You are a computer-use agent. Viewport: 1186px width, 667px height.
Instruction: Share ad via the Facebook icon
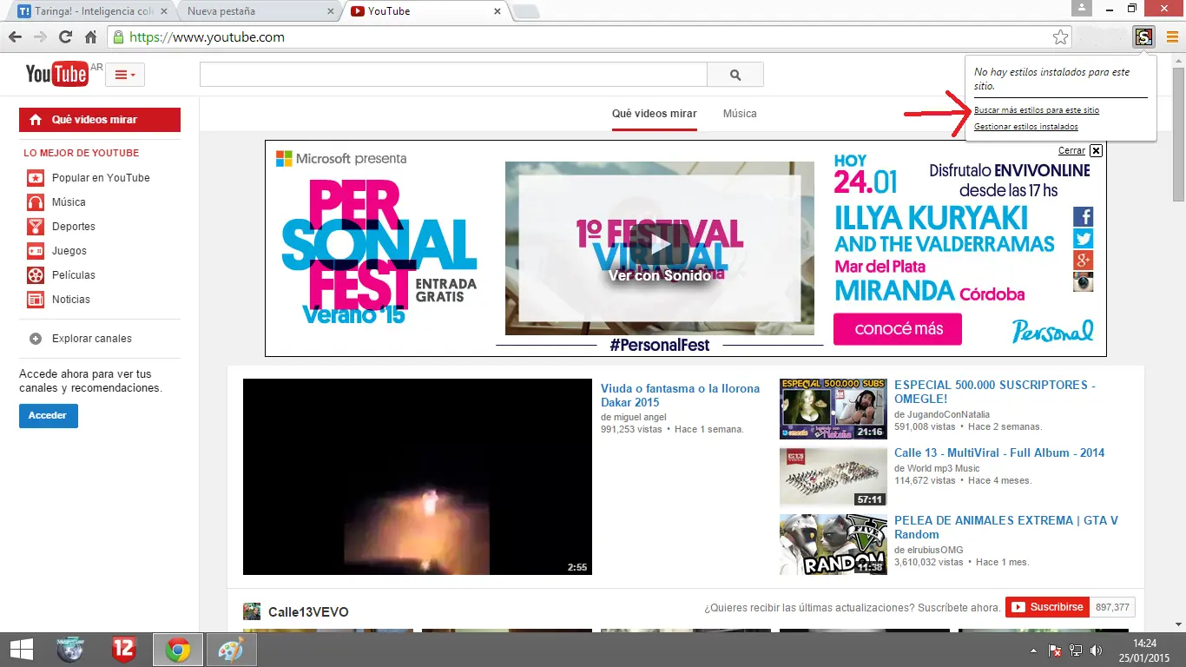click(1083, 216)
